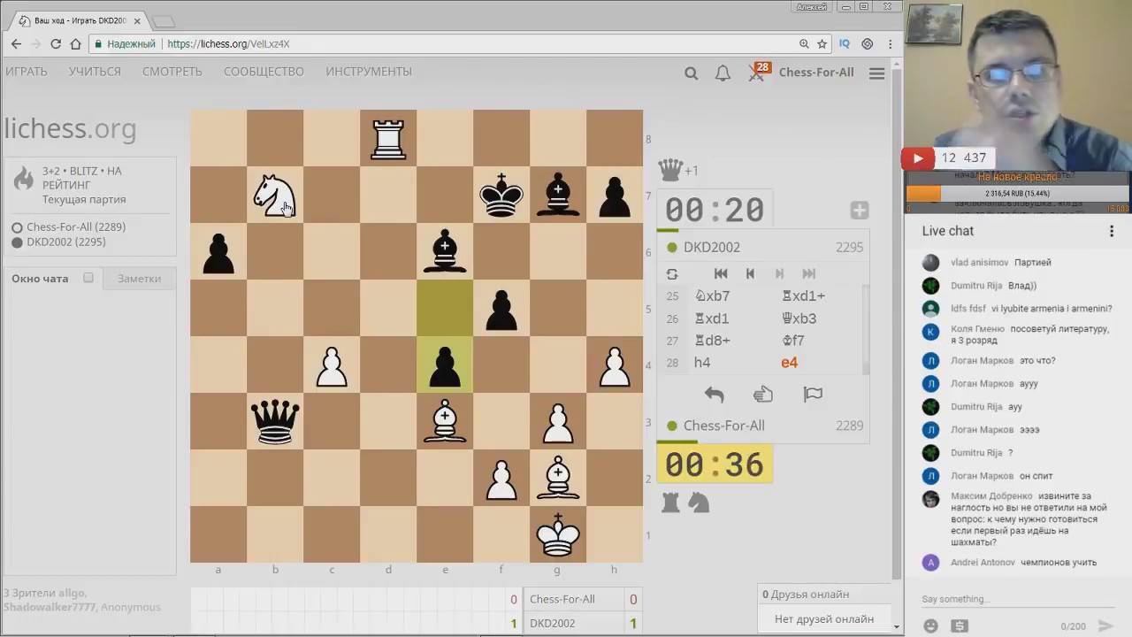Click the black king on f7
Viewport: 1132px width, 637px height.
(501, 195)
